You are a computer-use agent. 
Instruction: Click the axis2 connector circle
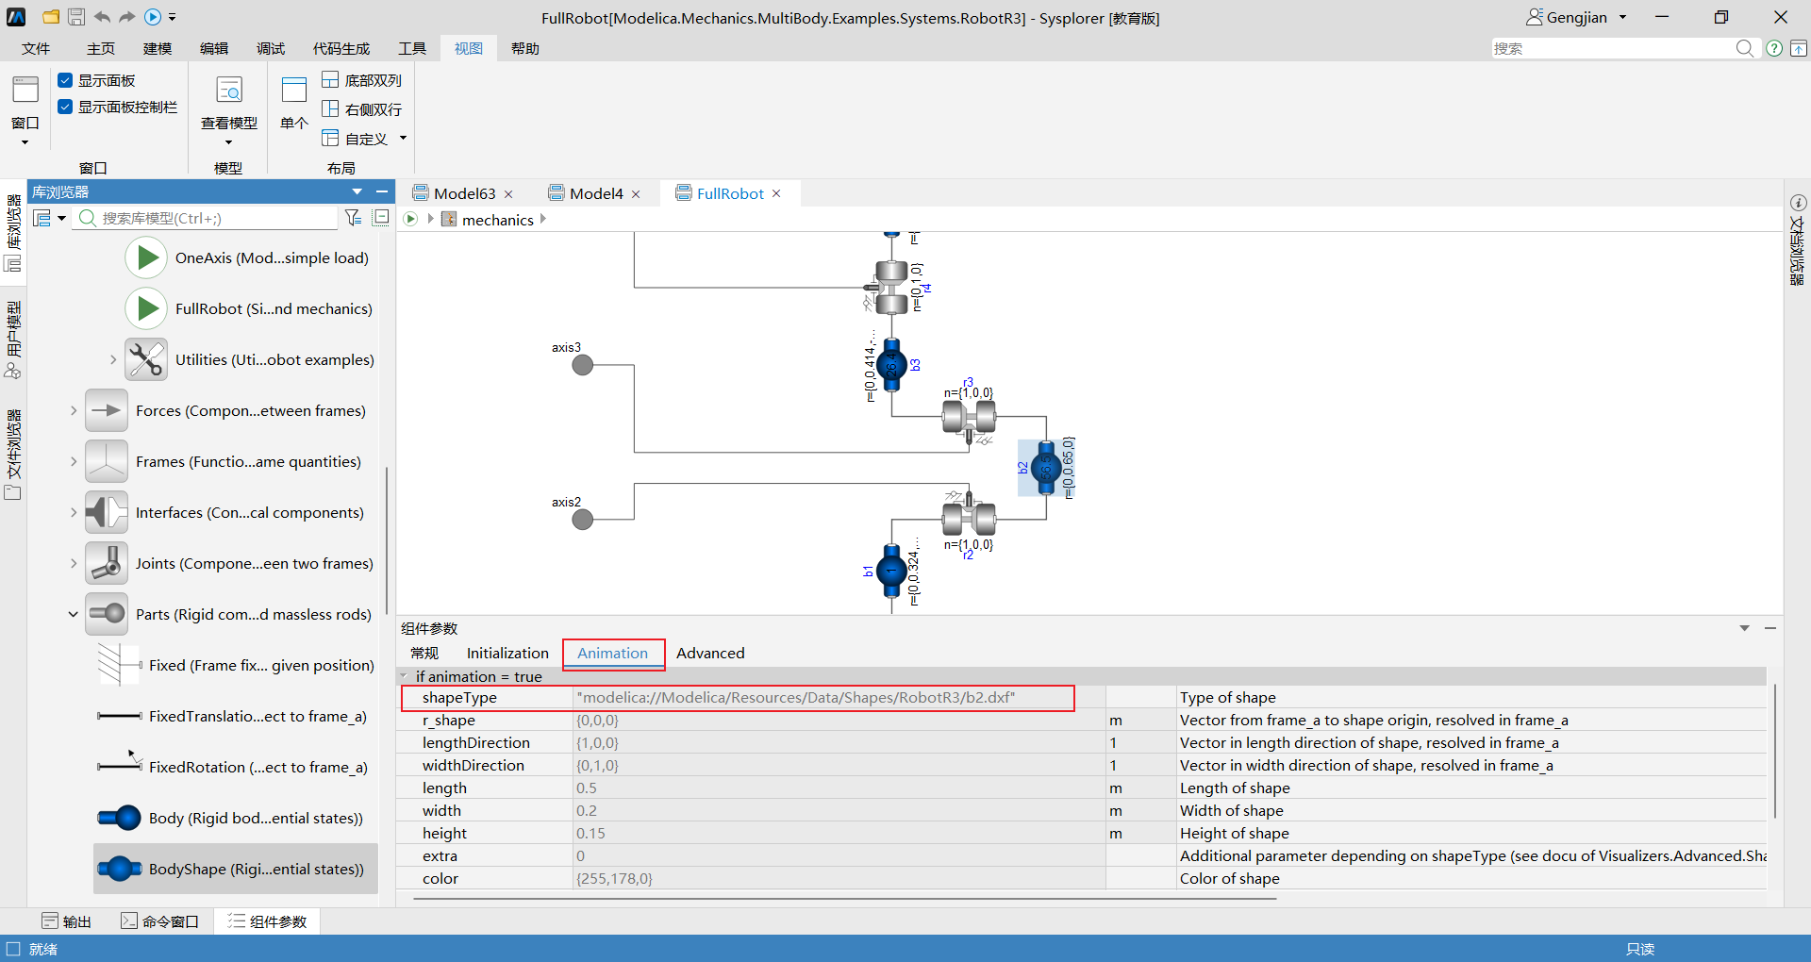click(x=583, y=520)
